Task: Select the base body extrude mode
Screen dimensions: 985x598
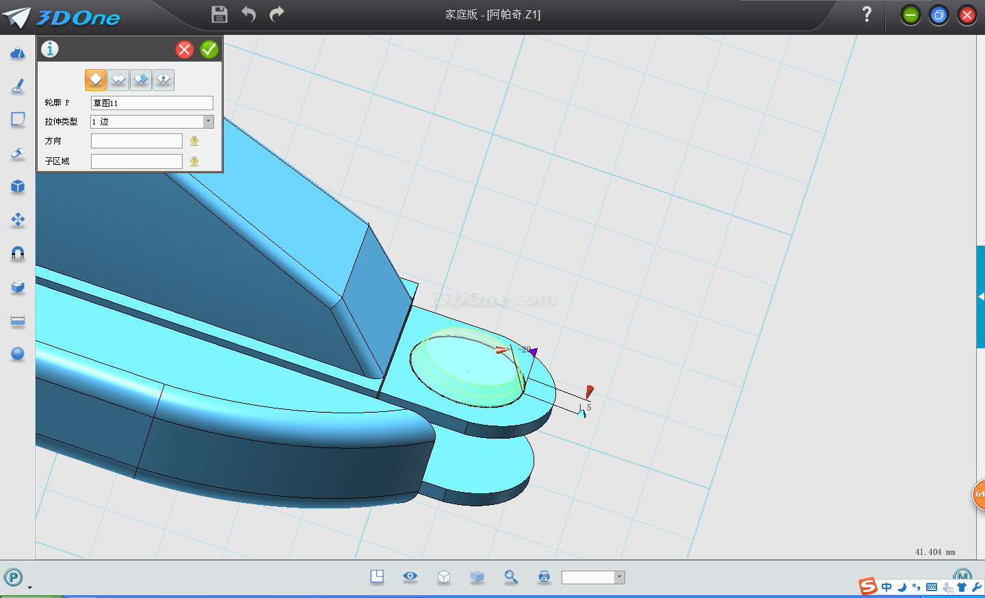Action: pos(96,80)
